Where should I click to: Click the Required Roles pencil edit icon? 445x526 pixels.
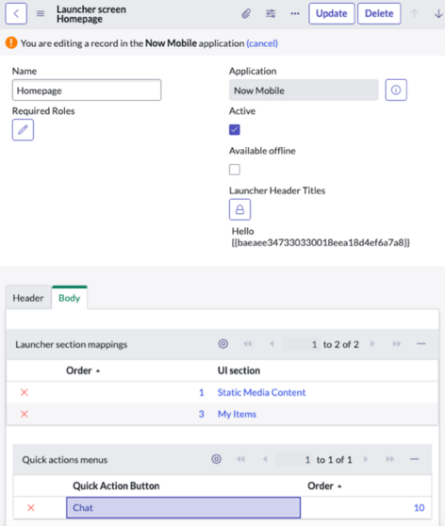23,130
